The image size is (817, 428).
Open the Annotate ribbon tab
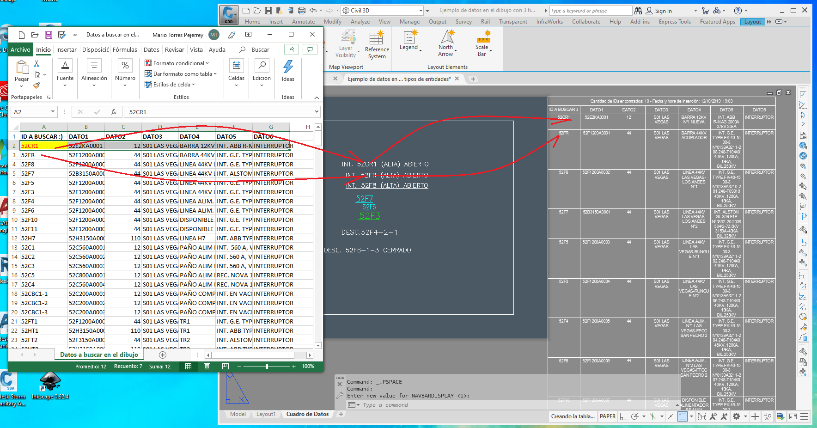(303, 22)
